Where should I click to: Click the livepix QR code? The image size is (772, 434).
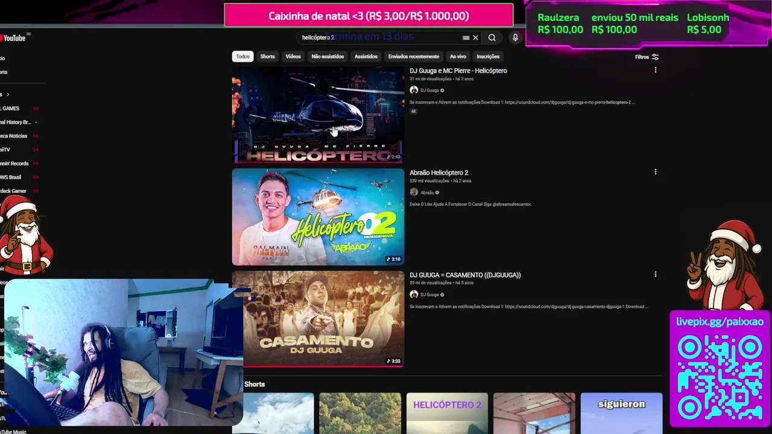720,377
